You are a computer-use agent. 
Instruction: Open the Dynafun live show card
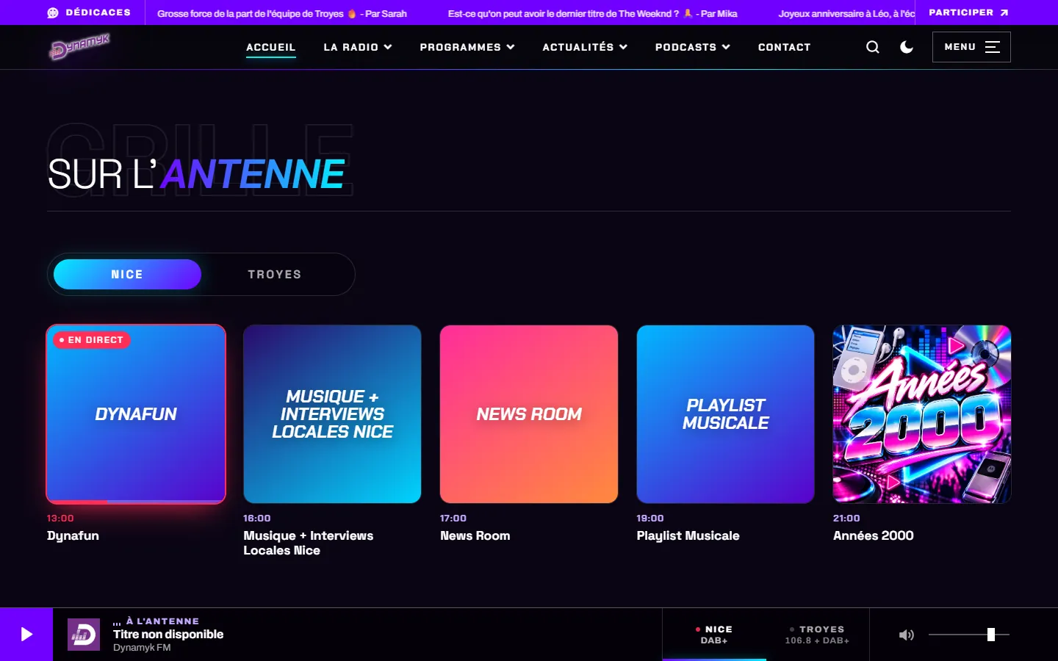click(x=136, y=414)
